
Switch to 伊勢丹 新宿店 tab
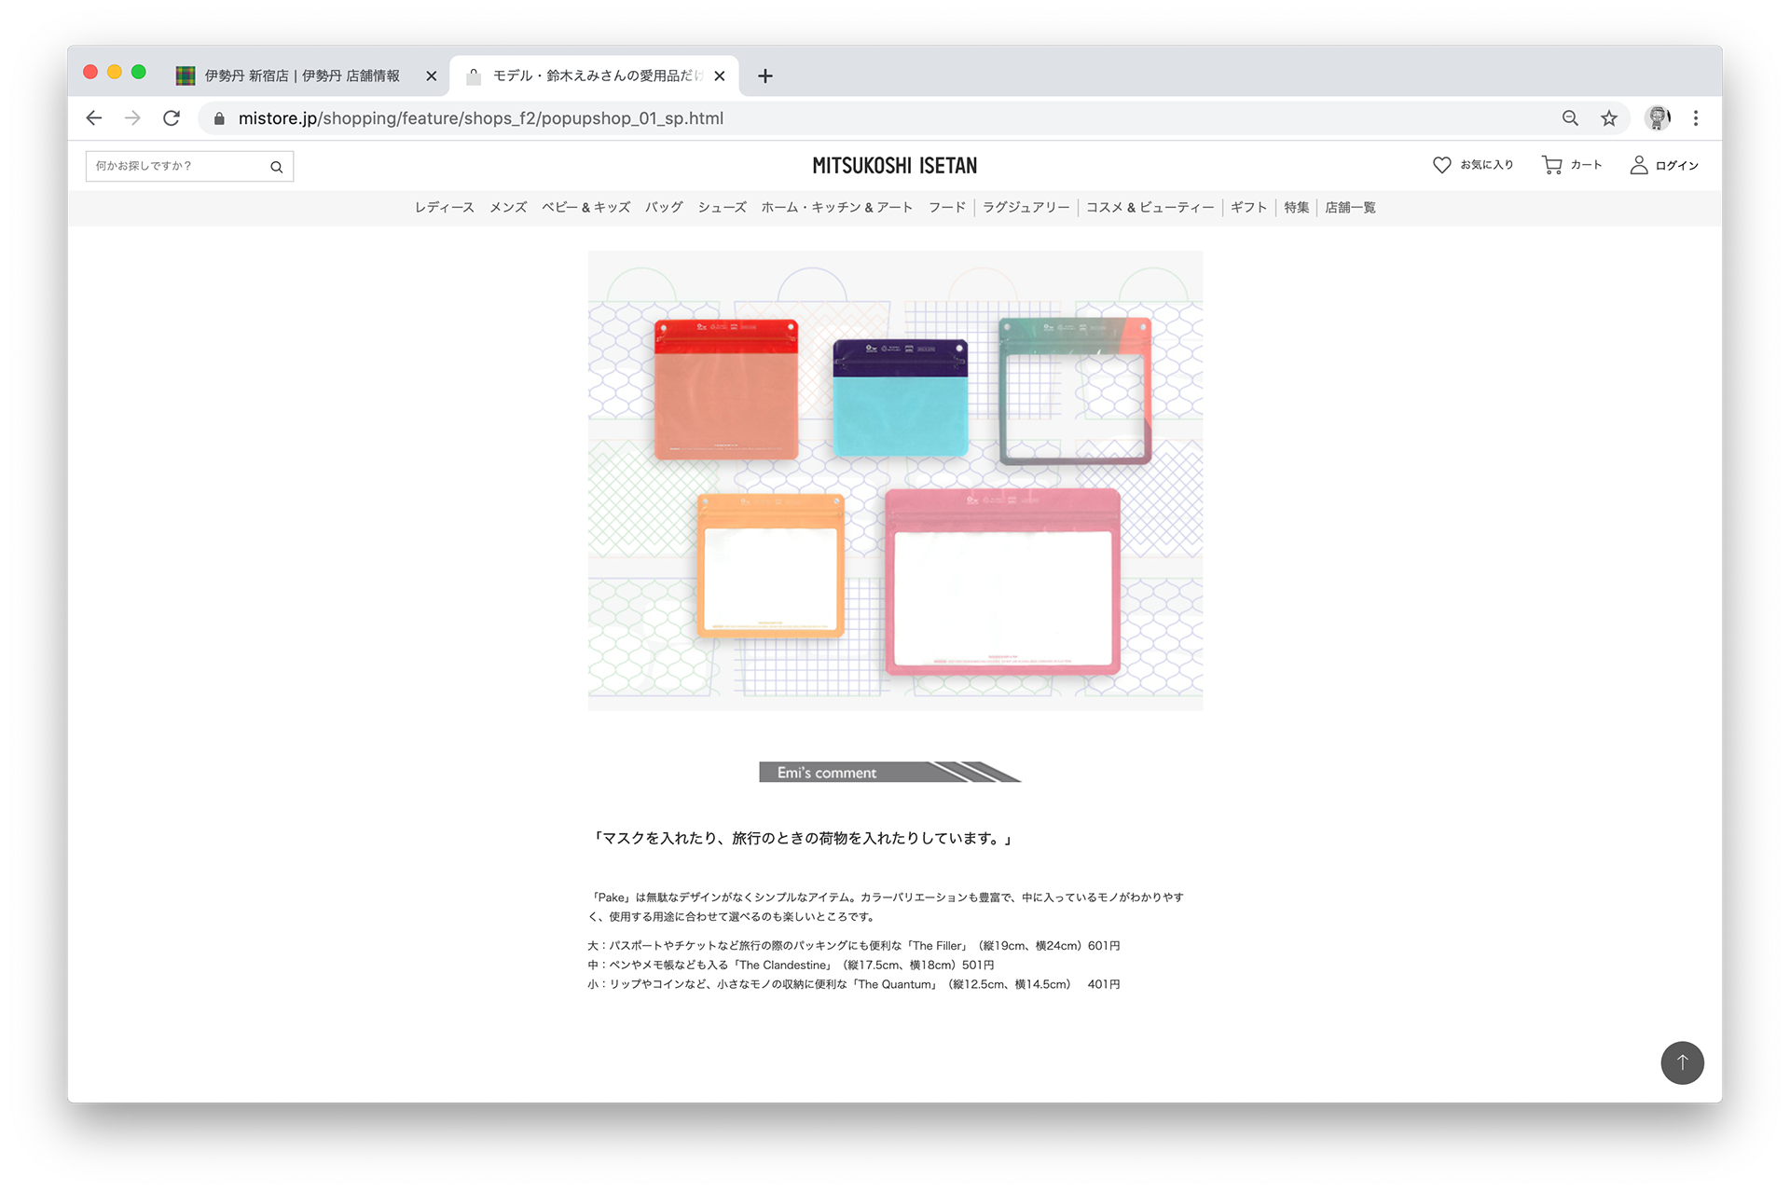[x=301, y=76]
